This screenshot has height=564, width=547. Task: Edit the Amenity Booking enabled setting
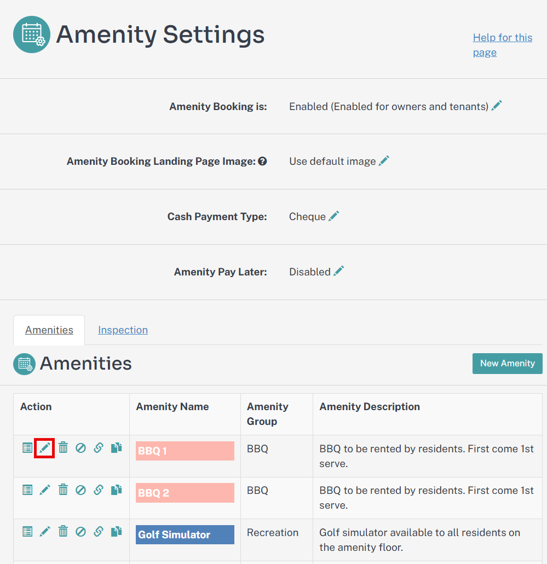[x=497, y=106]
